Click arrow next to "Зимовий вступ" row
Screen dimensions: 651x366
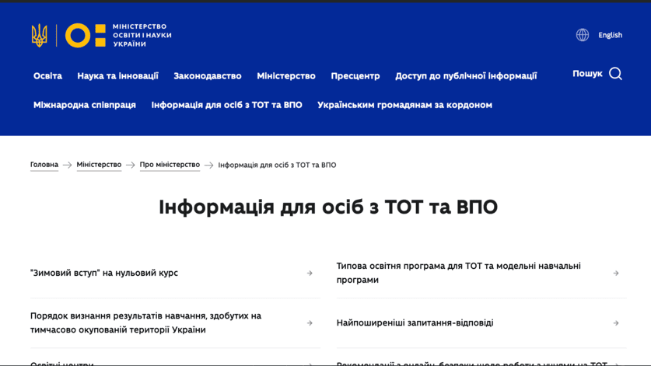[x=310, y=273]
